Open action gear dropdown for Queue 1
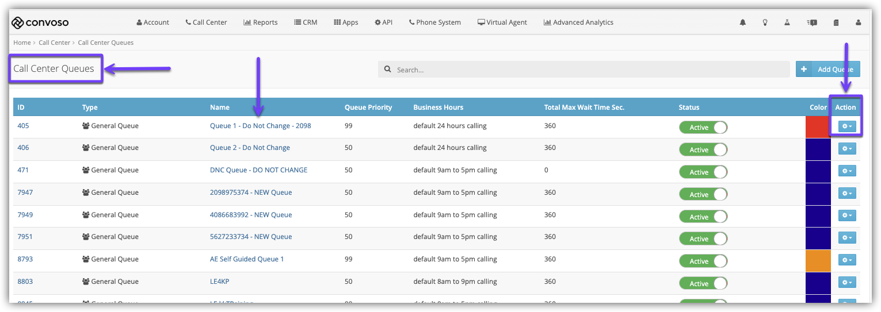This screenshot has width=881, height=312. (846, 126)
